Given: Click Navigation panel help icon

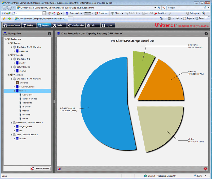Looking at the screenshot, I should point(49,34).
